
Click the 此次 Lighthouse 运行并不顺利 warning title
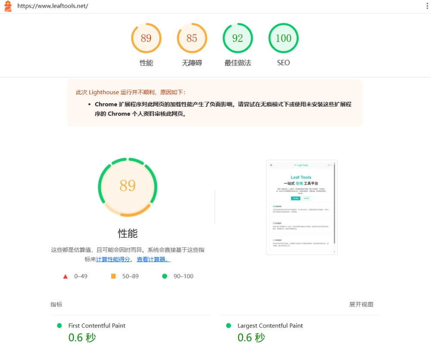tap(131, 92)
